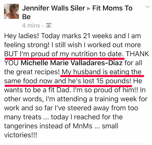Click red underline below proud of my nutrition
152x145 pixels.
pyautogui.click(x=64, y=59)
